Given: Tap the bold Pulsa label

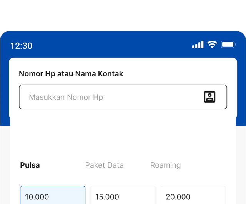Looking at the screenshot, I should pyautogui.click(x=30, y=165).
